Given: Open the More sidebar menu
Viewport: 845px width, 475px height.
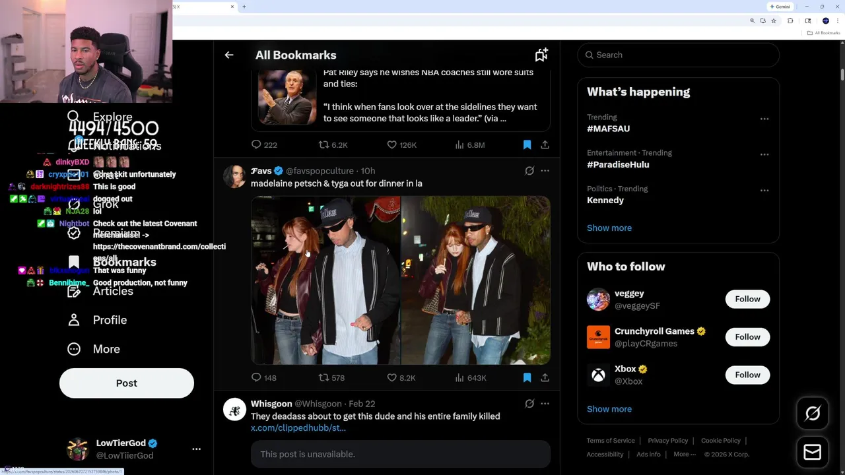Looking at the screenshot, I should (106, 349).
